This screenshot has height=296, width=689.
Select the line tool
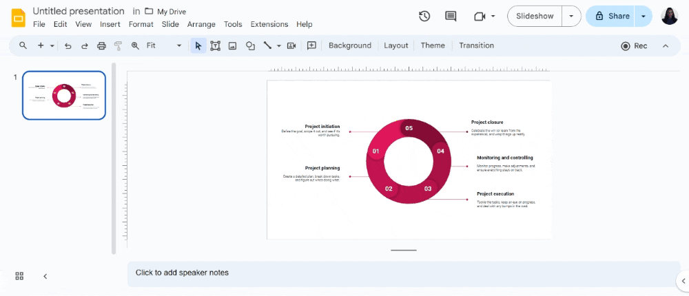click(x=267, y=45)
